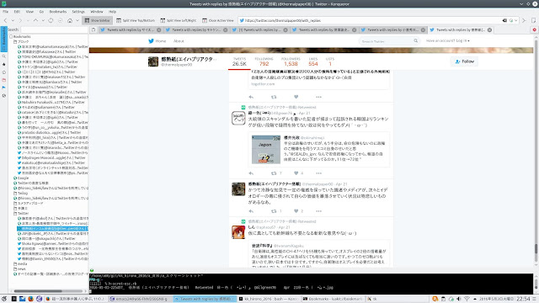The width and height of the screenshot is (539, 303).
Task: Open the File menu
Action: coord(6,12)
